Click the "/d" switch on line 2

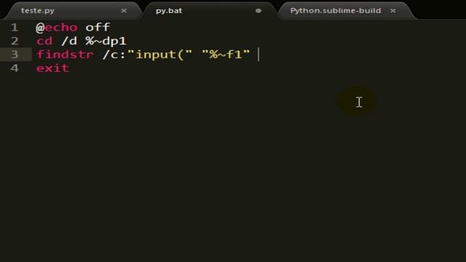point(69,41)
